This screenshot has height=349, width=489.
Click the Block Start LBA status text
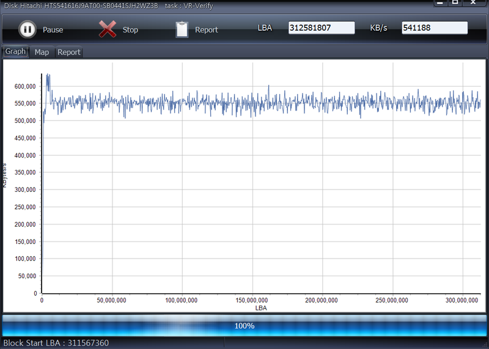coord(56,343)
